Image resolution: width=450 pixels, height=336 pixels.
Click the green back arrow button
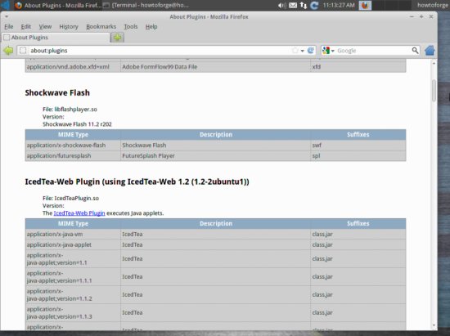coord(8,51)
